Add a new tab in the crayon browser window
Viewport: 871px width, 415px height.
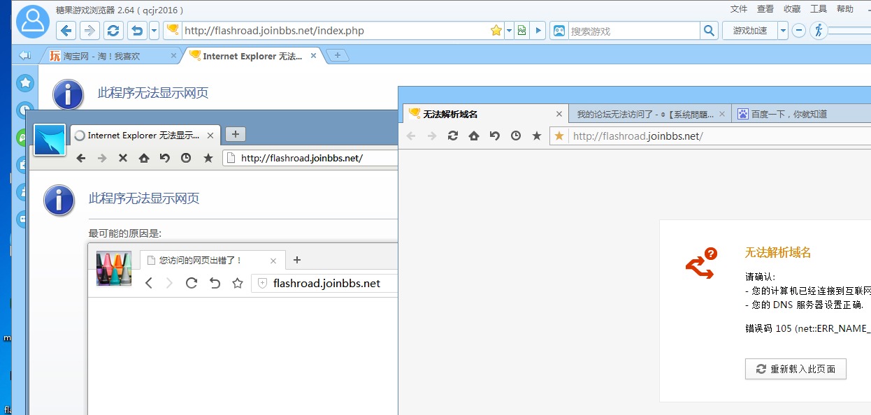(296, 260)
